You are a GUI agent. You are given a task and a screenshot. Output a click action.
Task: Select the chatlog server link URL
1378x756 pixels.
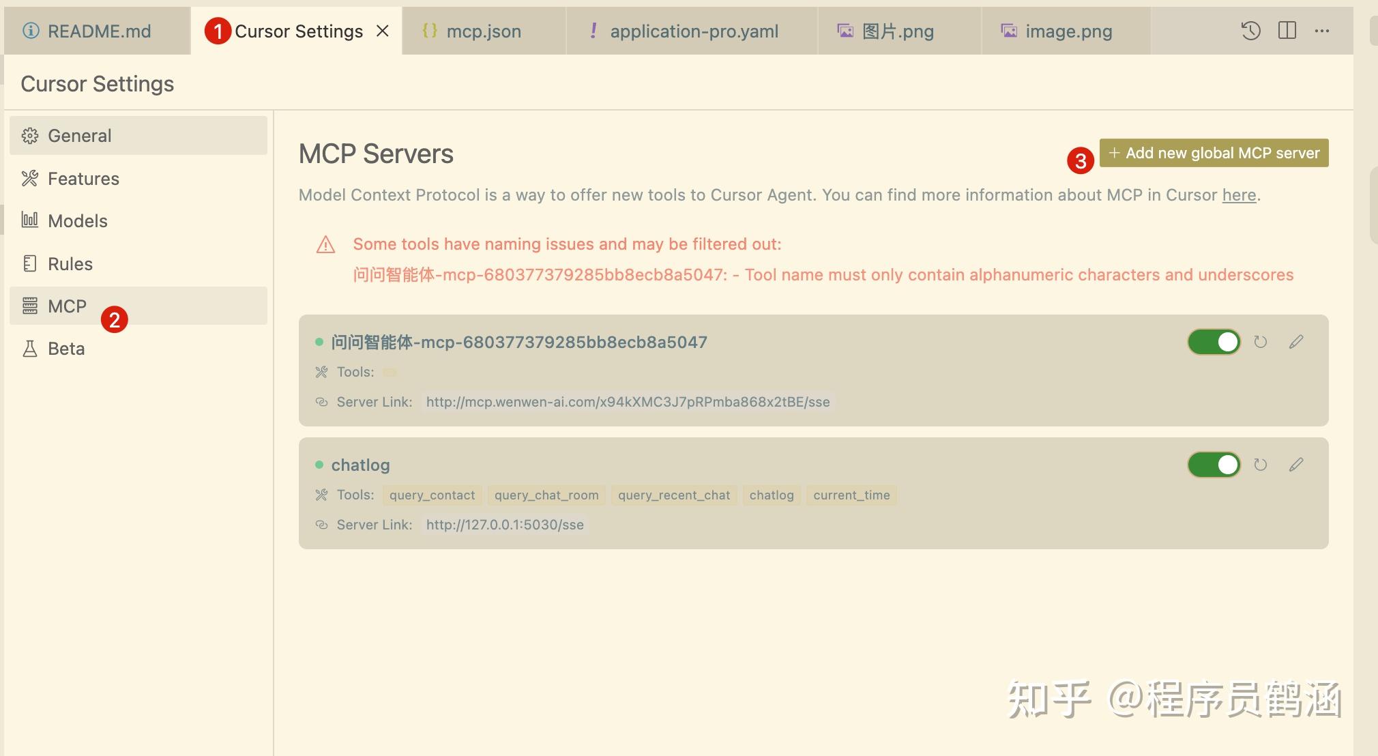pos(504,524)
